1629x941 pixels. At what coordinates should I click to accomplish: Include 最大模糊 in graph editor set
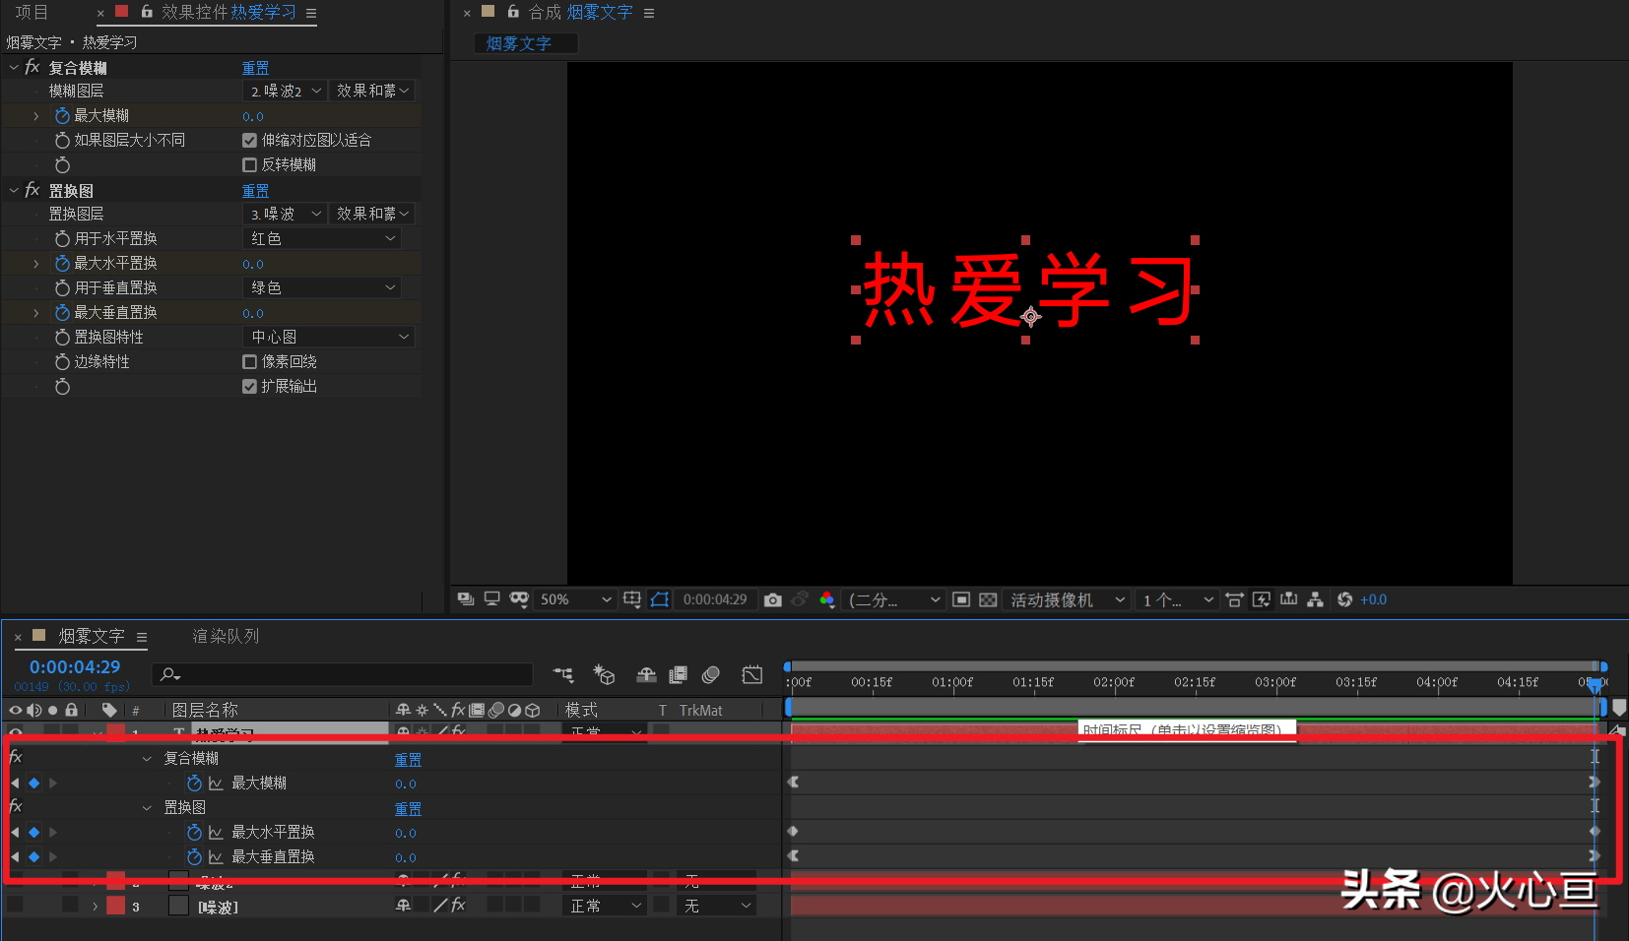pos(216,783)
